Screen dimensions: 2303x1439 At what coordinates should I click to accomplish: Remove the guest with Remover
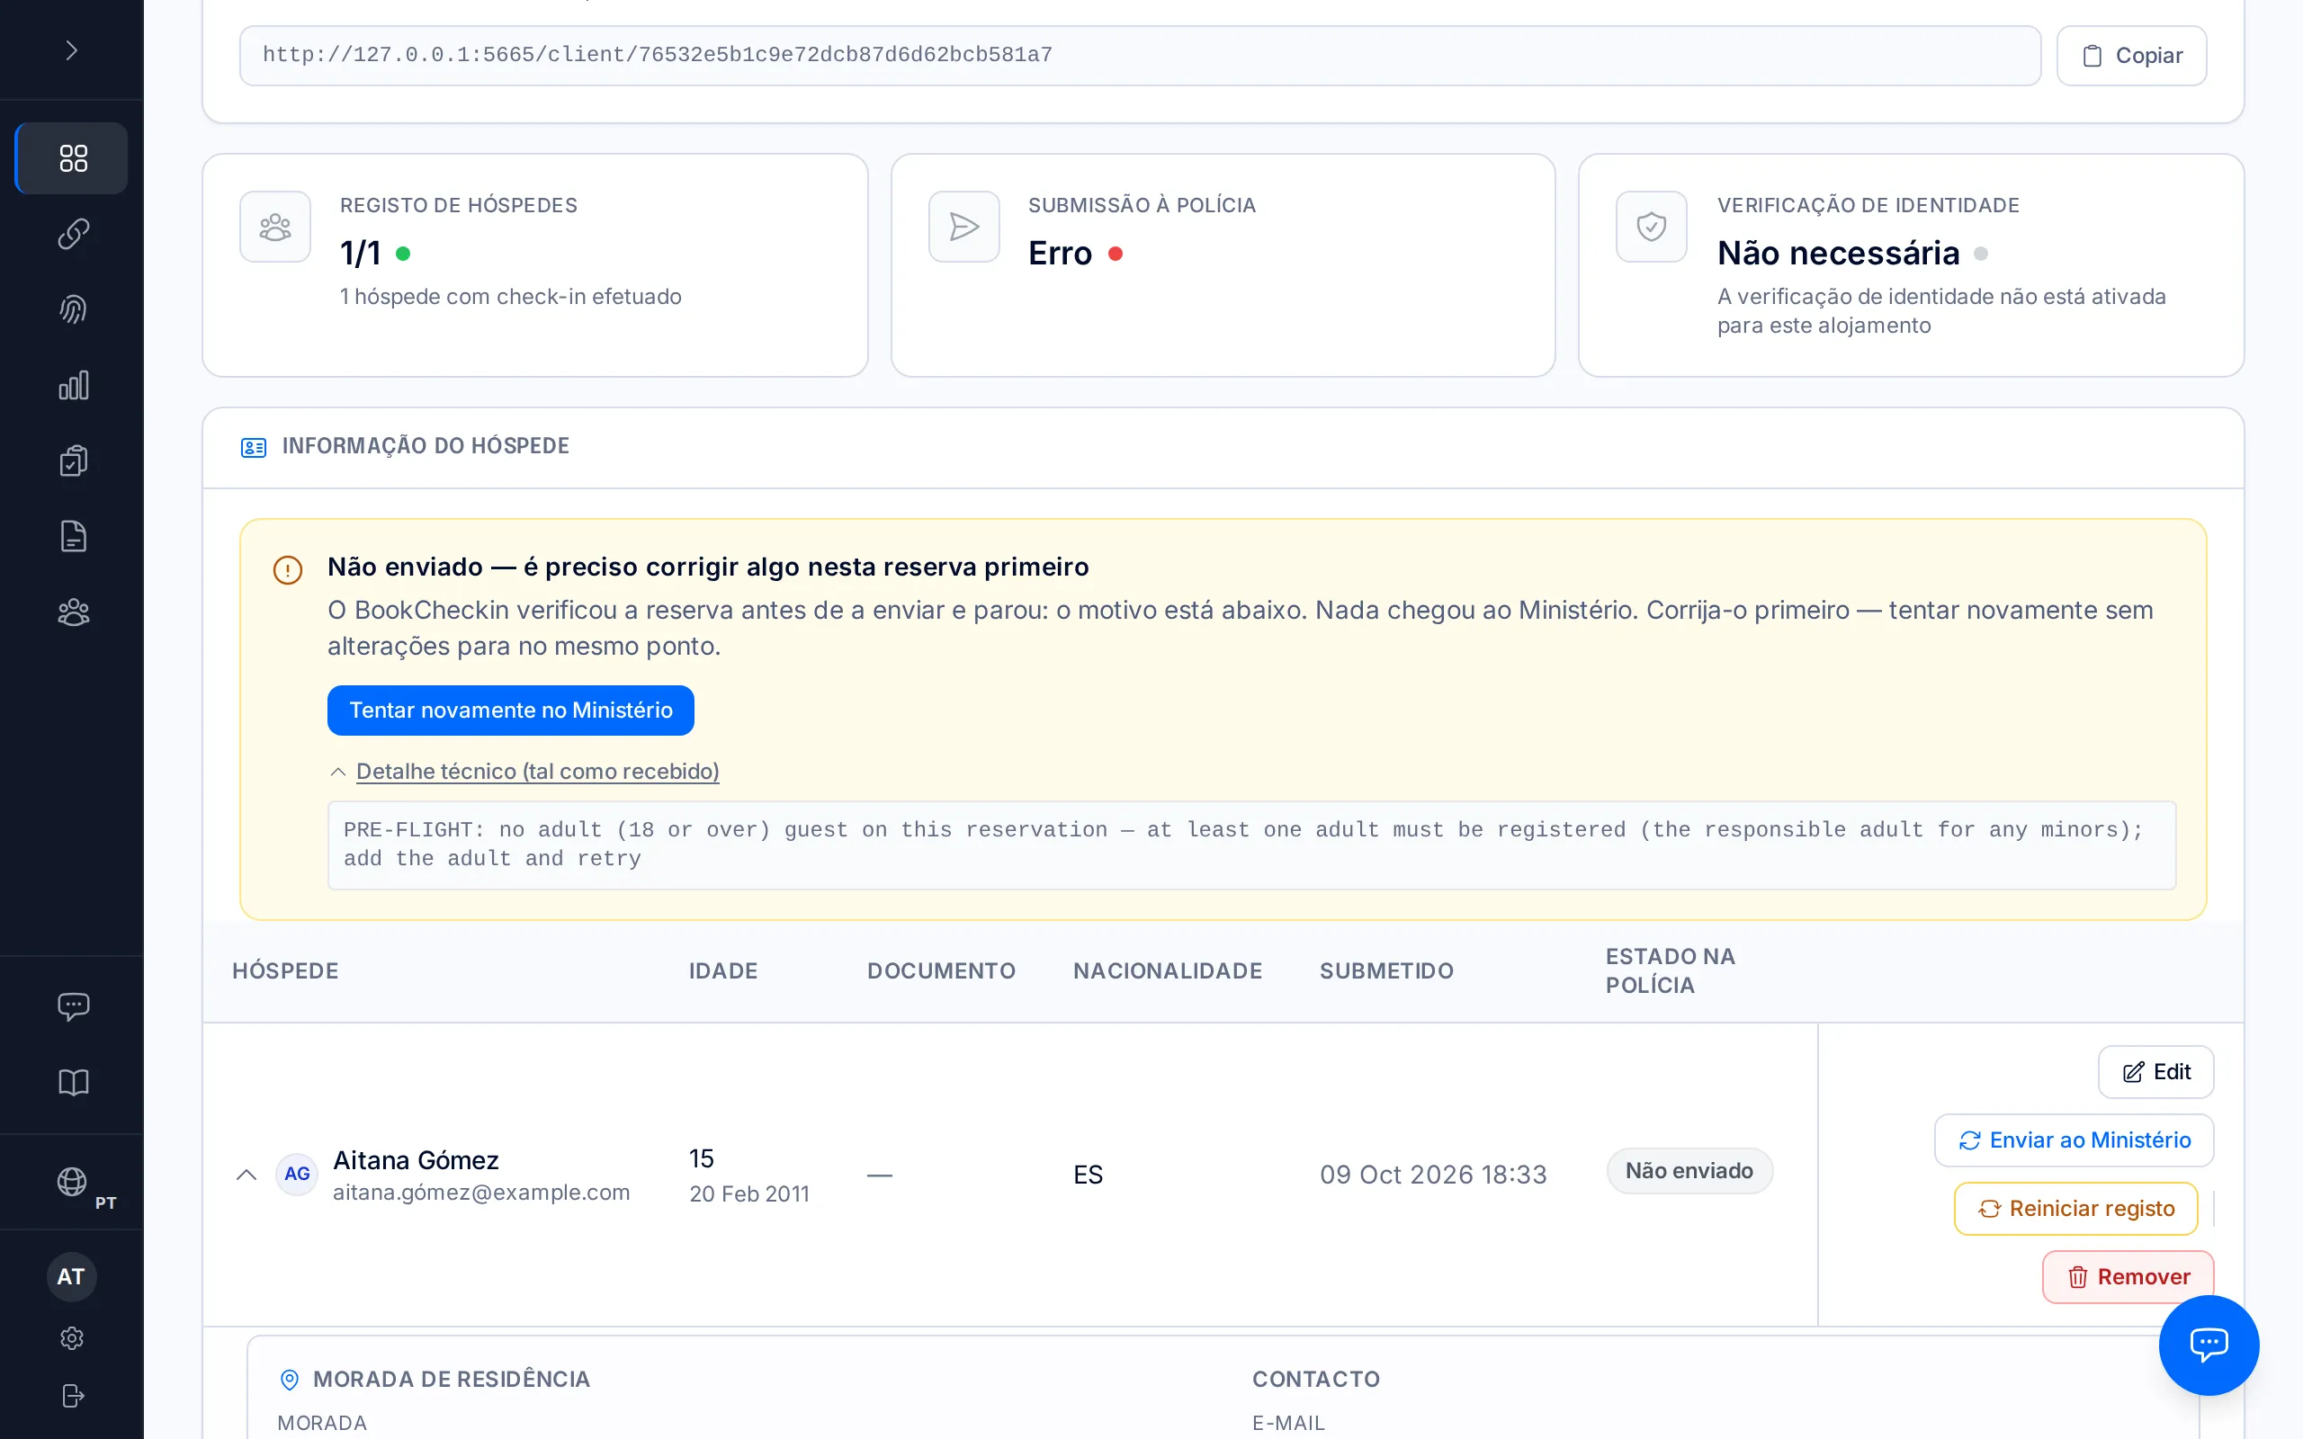click(2128, 1277)
